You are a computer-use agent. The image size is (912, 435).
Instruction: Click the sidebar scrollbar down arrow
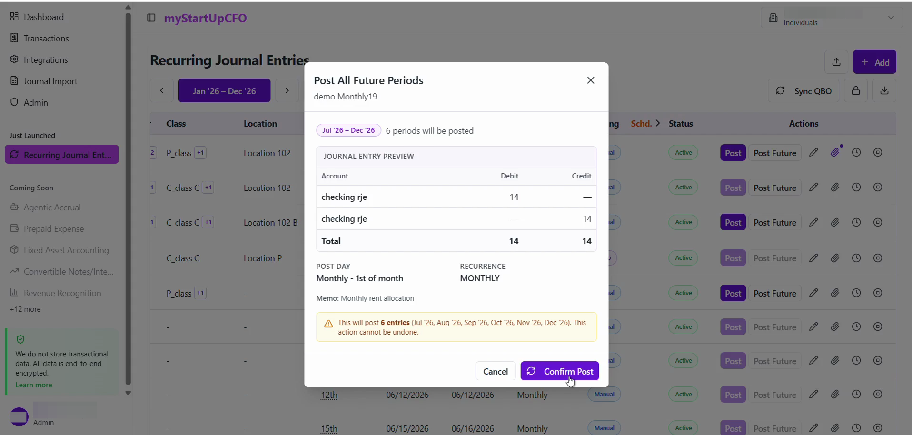pos(128,393)
